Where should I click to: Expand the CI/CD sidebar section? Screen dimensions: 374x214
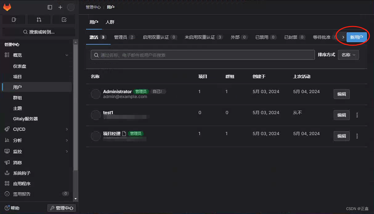67,129
